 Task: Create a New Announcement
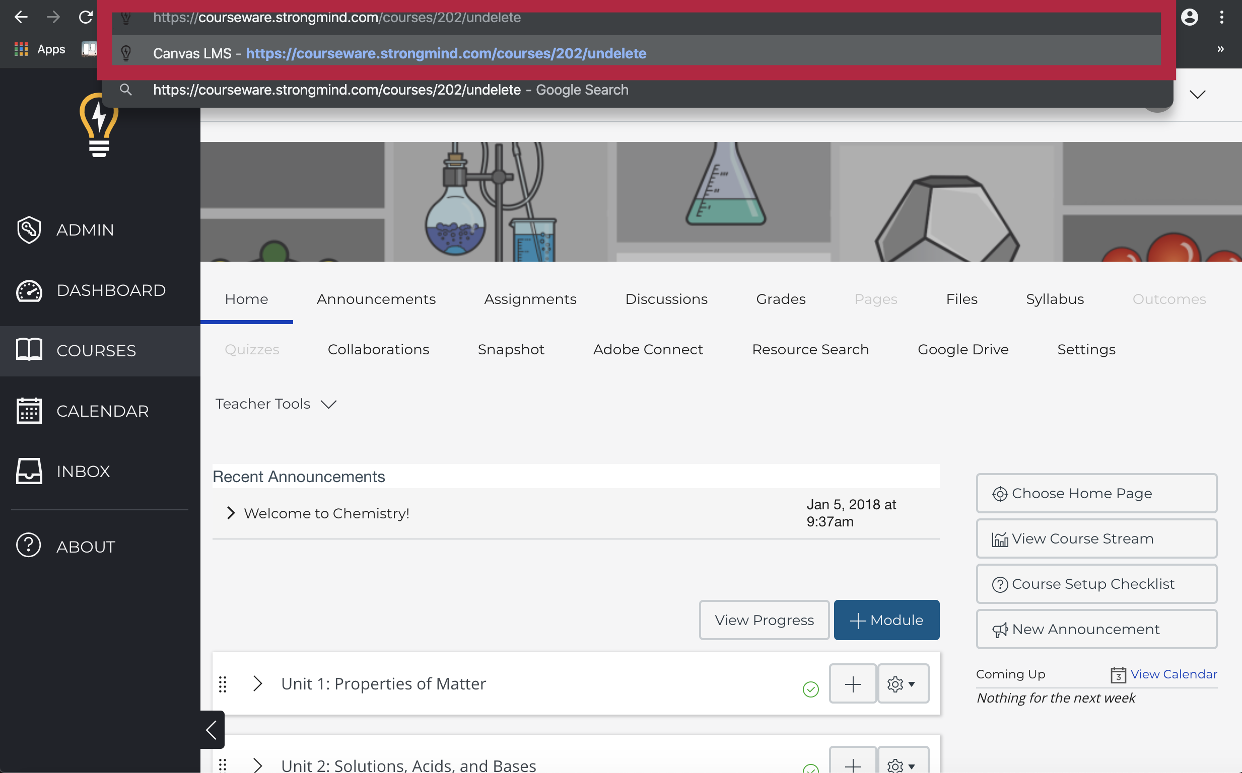1097,630
